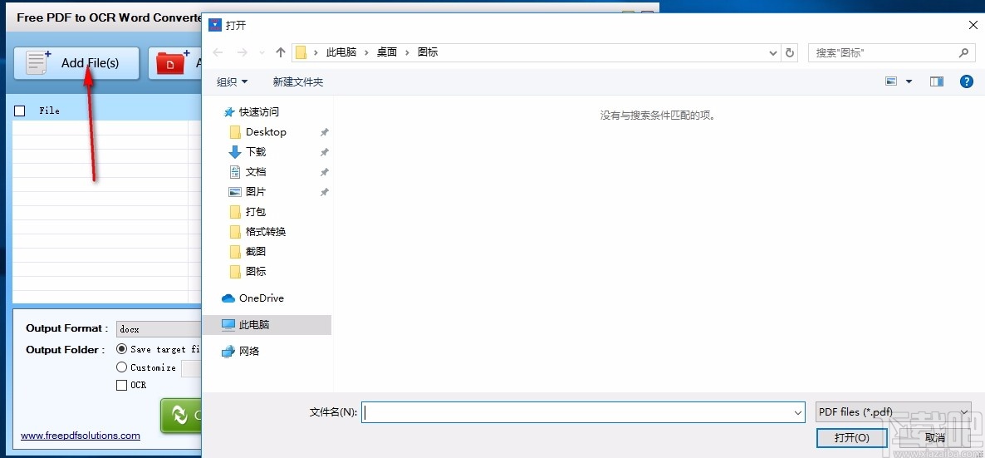Click 新建文件夹 to create a folder
This screenshot has height=458, width=985.
(x=298, y=81)
